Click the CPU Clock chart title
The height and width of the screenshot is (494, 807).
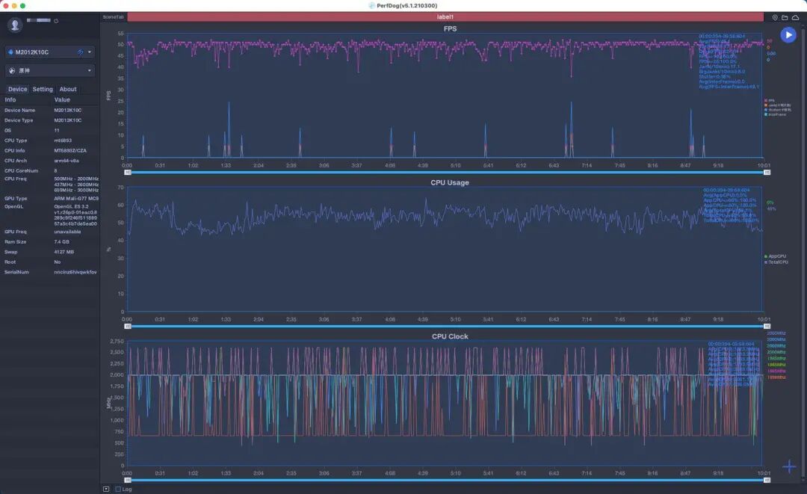click(450, 336)
